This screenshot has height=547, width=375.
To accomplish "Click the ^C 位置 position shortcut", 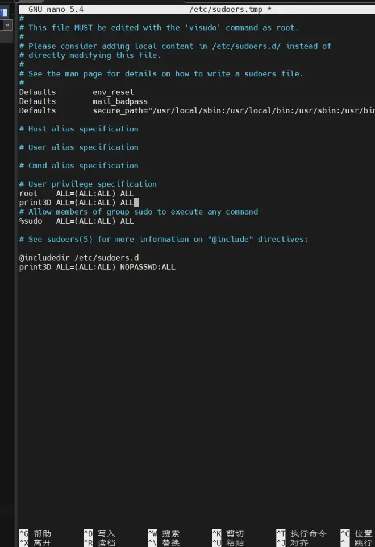I will pyautogui.click(x=357, y=533).
